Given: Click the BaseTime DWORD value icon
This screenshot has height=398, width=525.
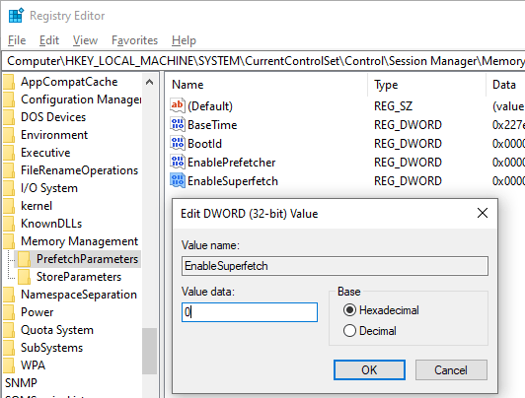Looking at the screenshot, I should [177, 125].
